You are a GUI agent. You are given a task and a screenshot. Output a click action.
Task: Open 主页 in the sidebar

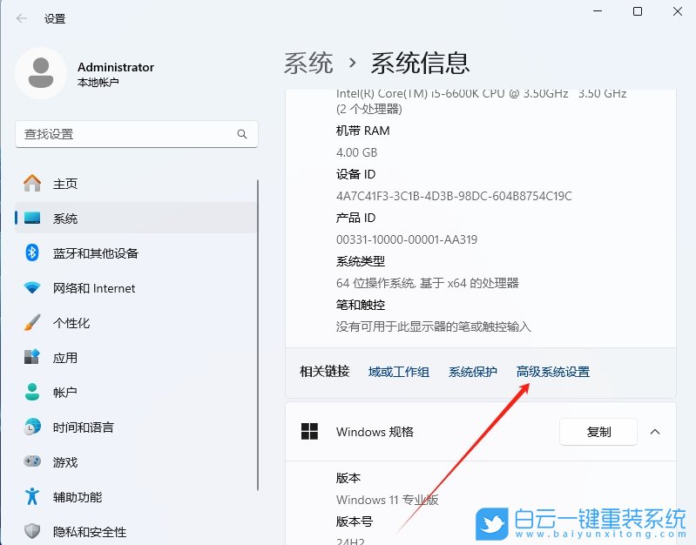[x=136, y=184]
